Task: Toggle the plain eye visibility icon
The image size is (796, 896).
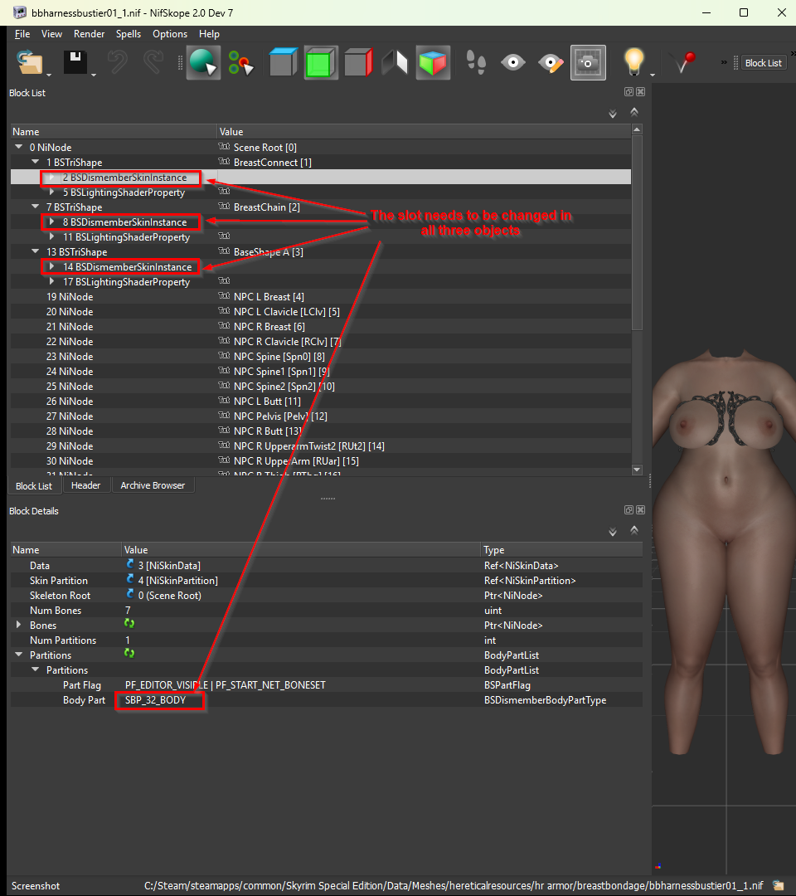Action: tap(512, 61)
